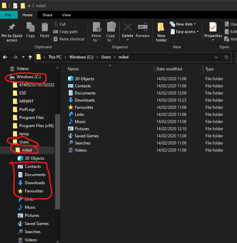Click the Copy path icon
The width and height of the screenshot is (237, 243).
coord(55,32)
